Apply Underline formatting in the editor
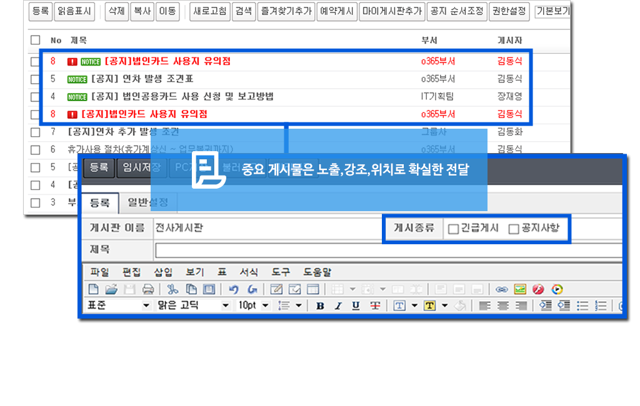This screenshot has height=406, width=640. pos(356,305)
